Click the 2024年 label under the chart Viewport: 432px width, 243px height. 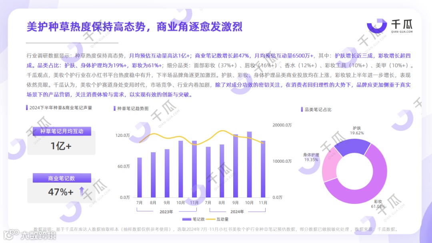tap(237, 212)
